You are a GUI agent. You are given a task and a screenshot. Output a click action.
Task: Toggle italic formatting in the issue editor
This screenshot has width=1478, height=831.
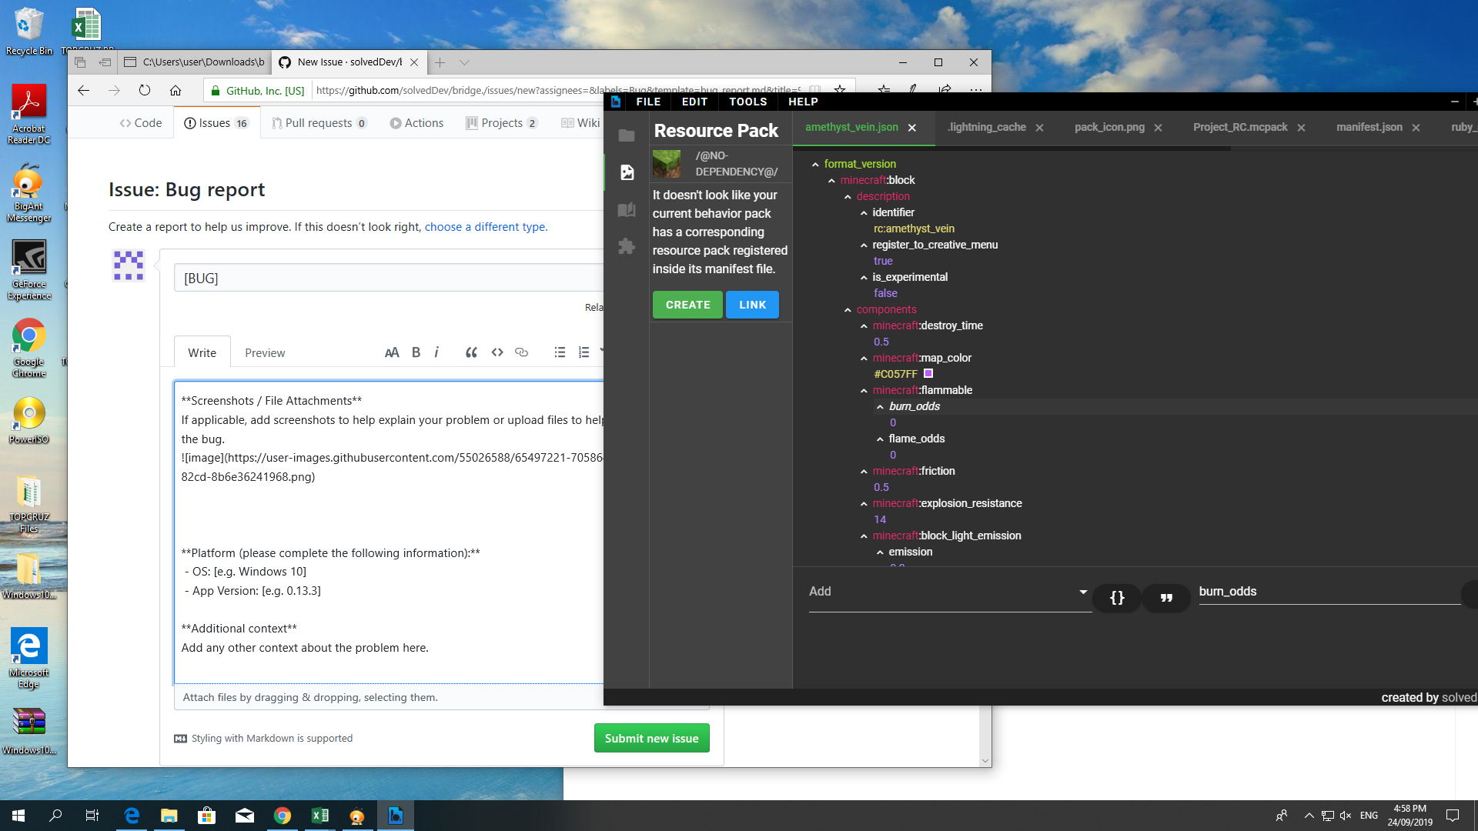[436, 352]
